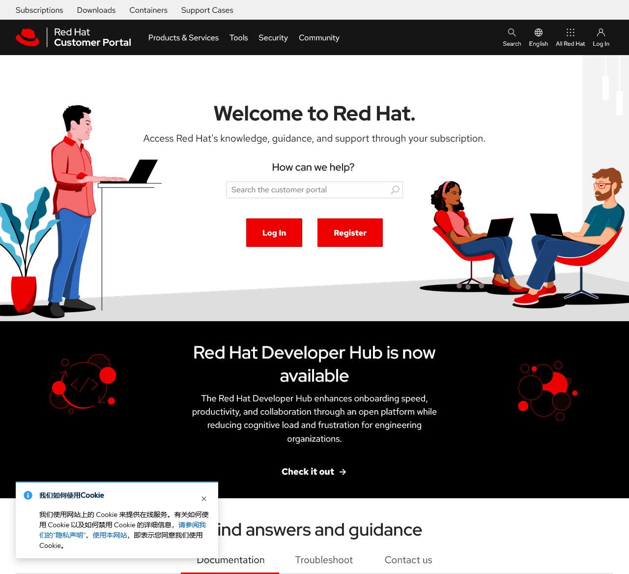Image resolution: width=629 pixels, height=574 pixels.
Task: Click the Red Hat fedora logo
Action: point(28,36)
